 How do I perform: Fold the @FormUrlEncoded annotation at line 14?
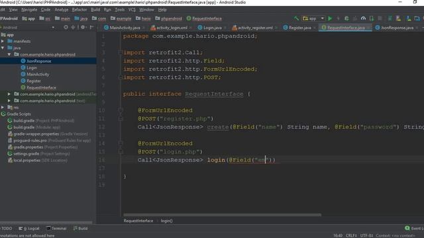point(121,143)
